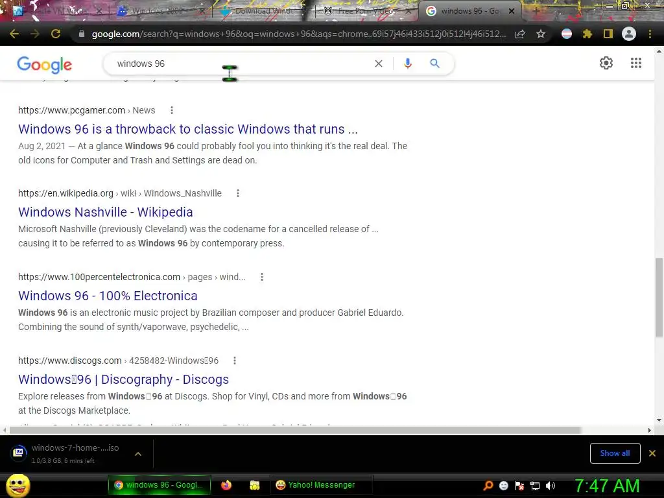Start voice search with the microphone icon
664x498 pixels.
click(x=407, y=64)
